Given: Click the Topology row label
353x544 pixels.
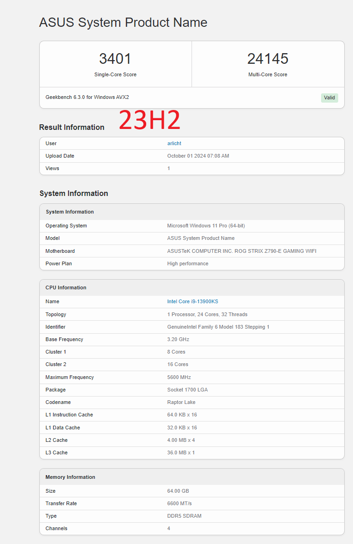Looking at the screenshot, I should tap(56, 314).
